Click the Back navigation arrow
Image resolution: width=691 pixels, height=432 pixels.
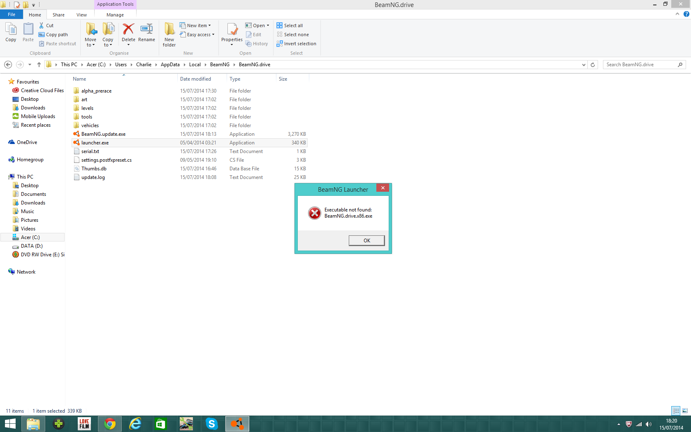click(x=8, y=65)
